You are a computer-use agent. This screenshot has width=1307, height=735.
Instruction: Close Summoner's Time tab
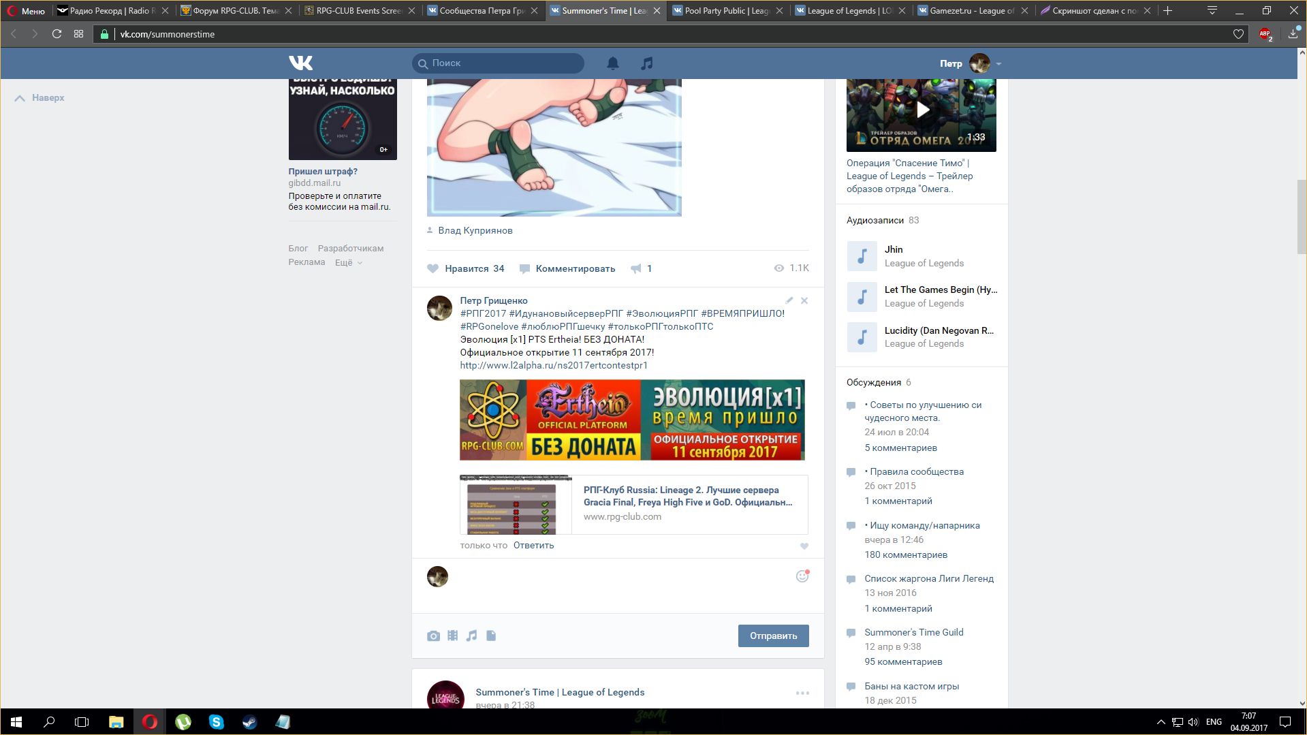click(x=657, y=11)
